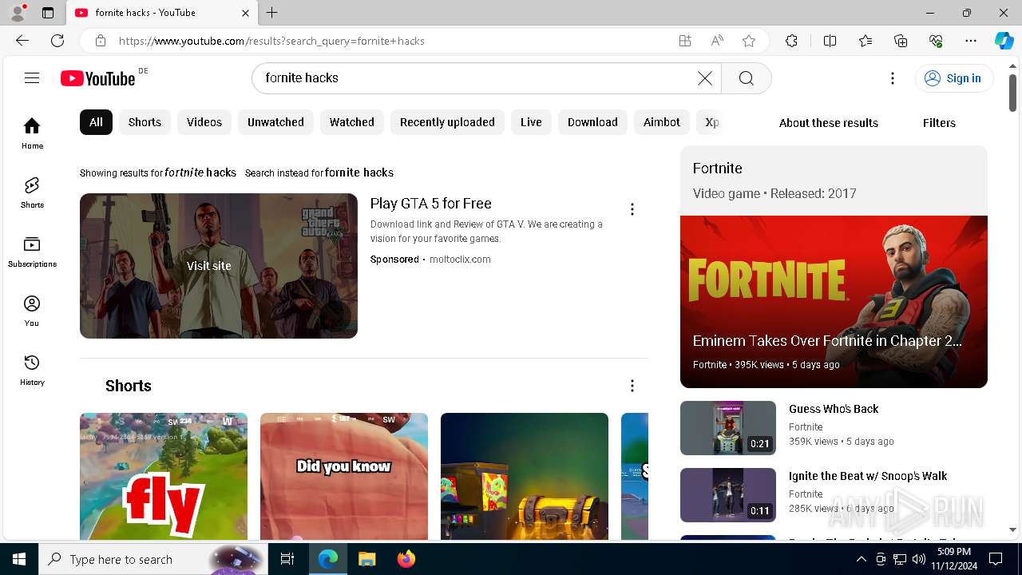The width and height of the screenshot is (1022, 575).
Task: View site information lock icon
Action: [x=100, y=41]
